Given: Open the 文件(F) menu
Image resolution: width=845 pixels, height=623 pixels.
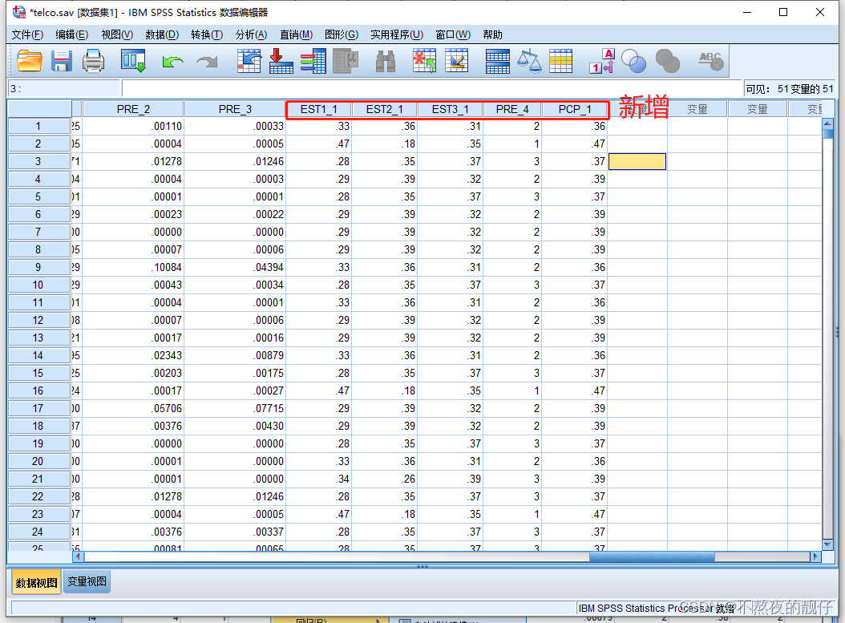Looking at the screenshot, I should tap(27, 34).
